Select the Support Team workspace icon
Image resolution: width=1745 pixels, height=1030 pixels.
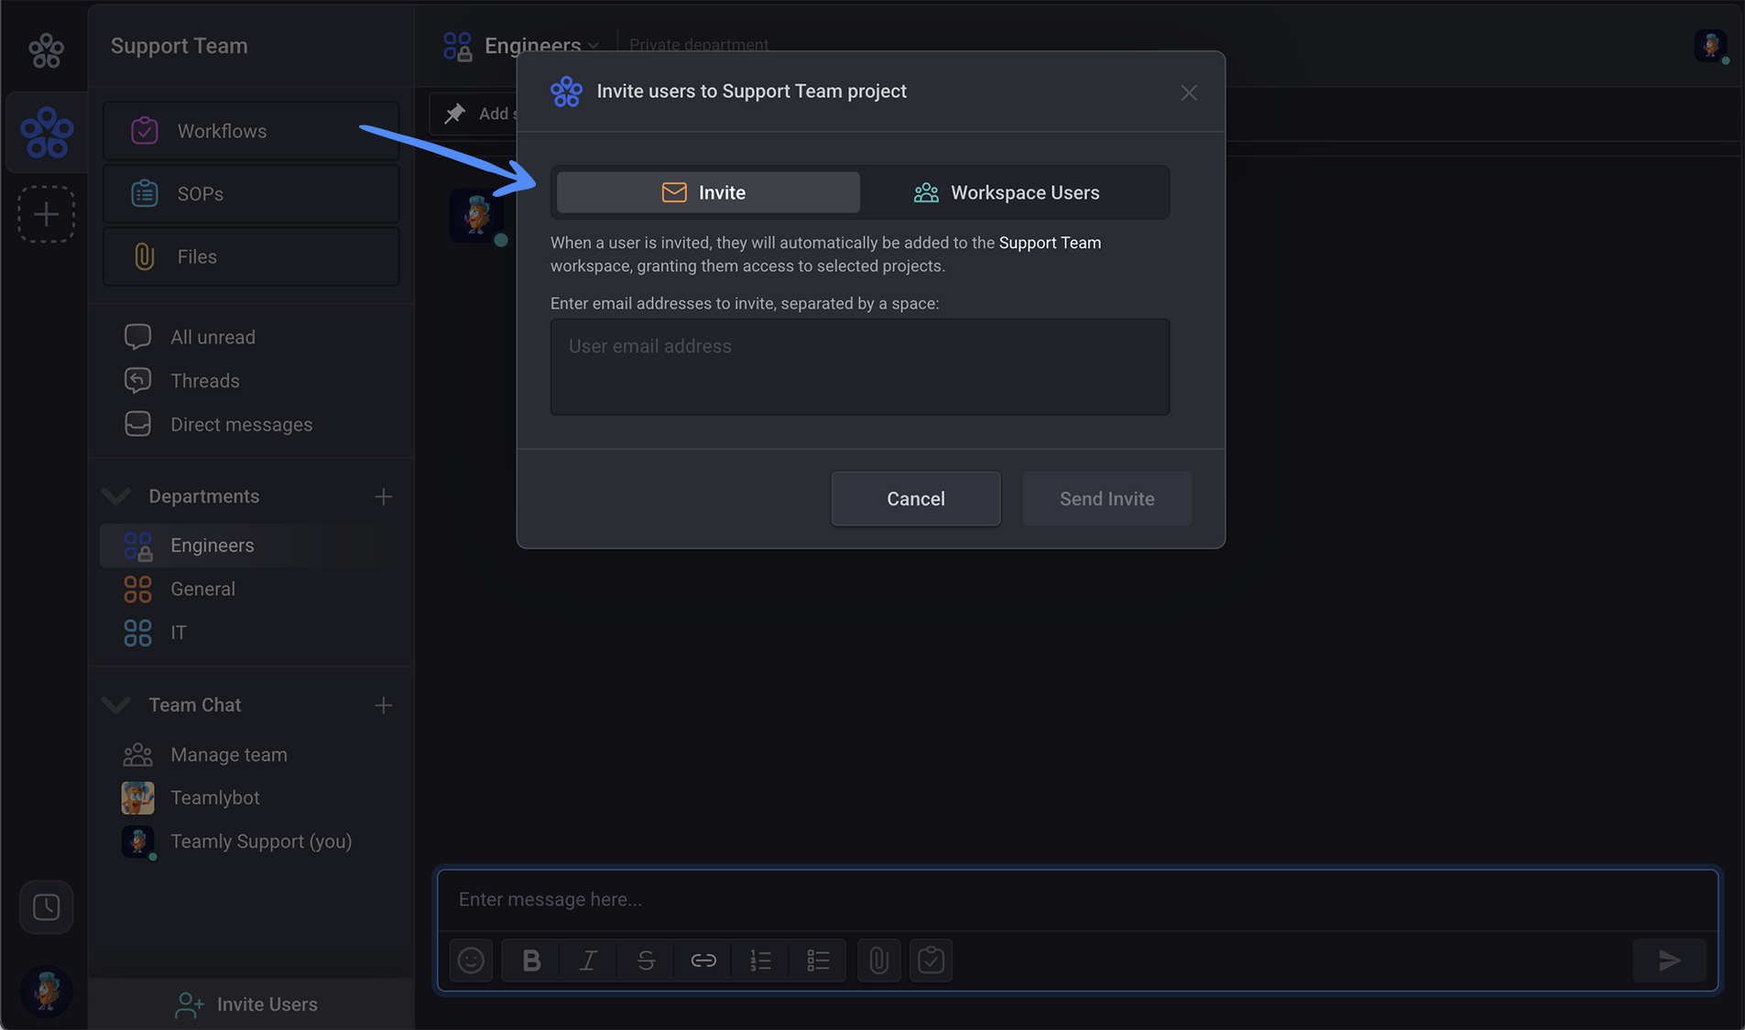pyautogui.click(x=47, y=133)
